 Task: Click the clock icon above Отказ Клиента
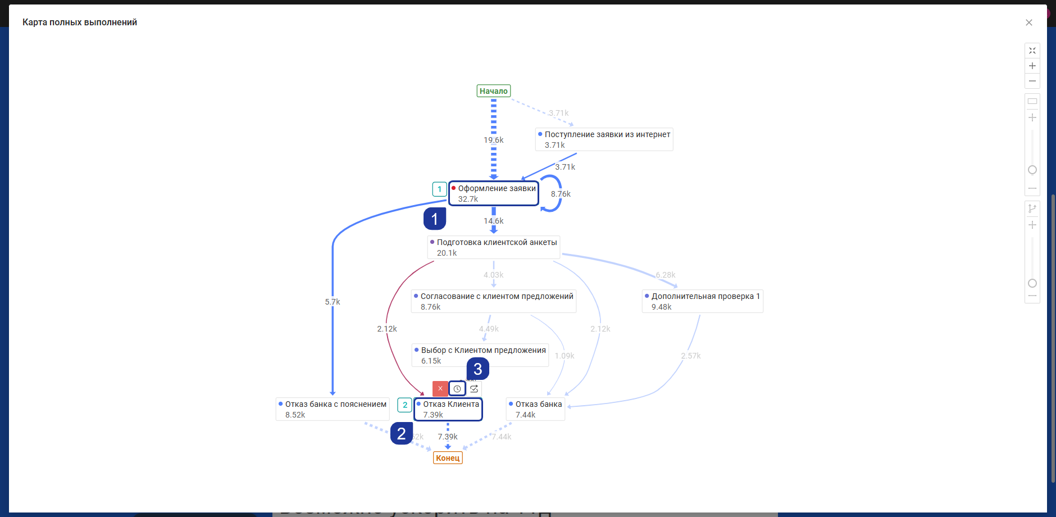[457, 389]
